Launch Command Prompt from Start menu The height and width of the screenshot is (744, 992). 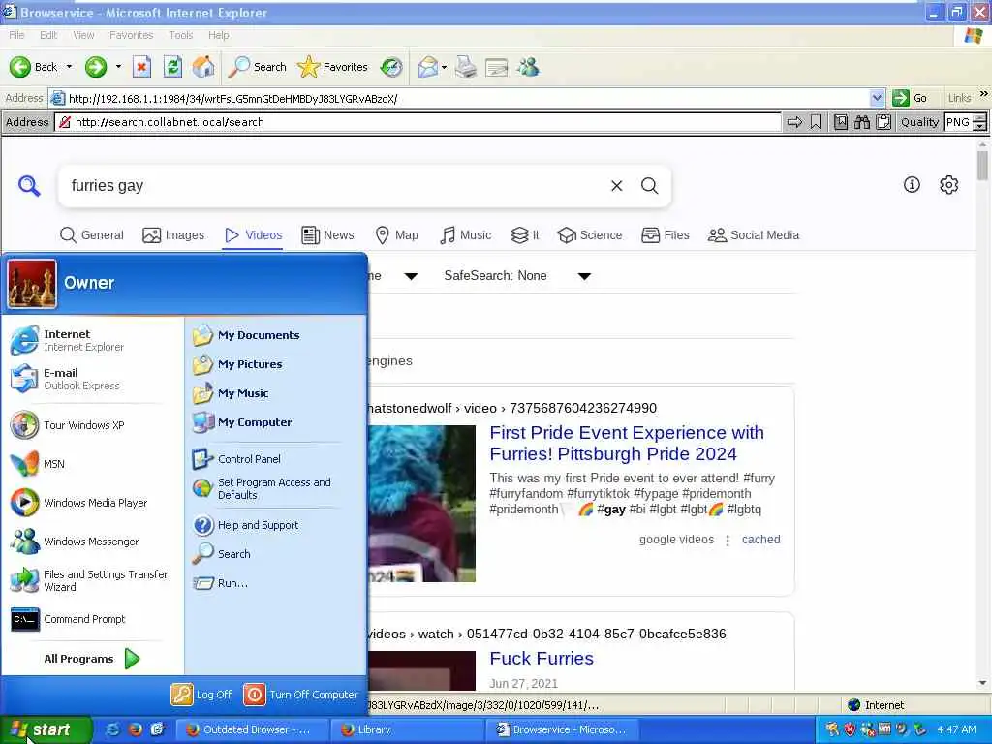click(69, 619)
